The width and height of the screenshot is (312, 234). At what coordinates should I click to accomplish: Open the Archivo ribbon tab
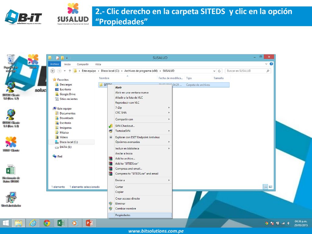(54, 64)
